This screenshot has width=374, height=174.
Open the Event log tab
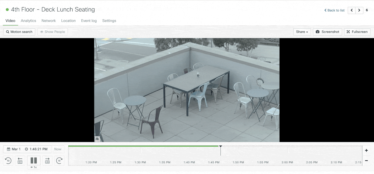click(89, 21)
